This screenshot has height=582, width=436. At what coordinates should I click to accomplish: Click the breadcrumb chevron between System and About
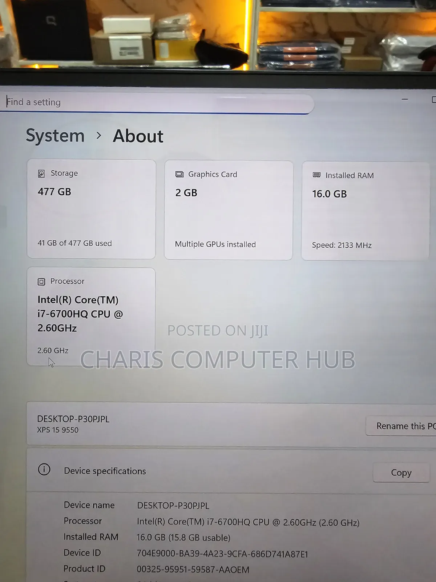coord(99,136)
